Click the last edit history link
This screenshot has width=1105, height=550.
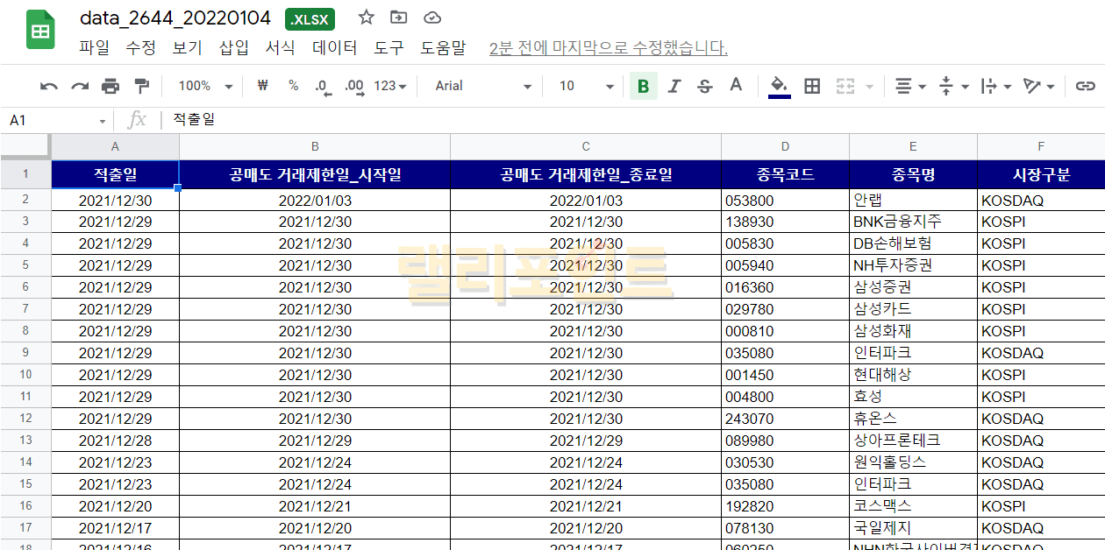[608, 48]
